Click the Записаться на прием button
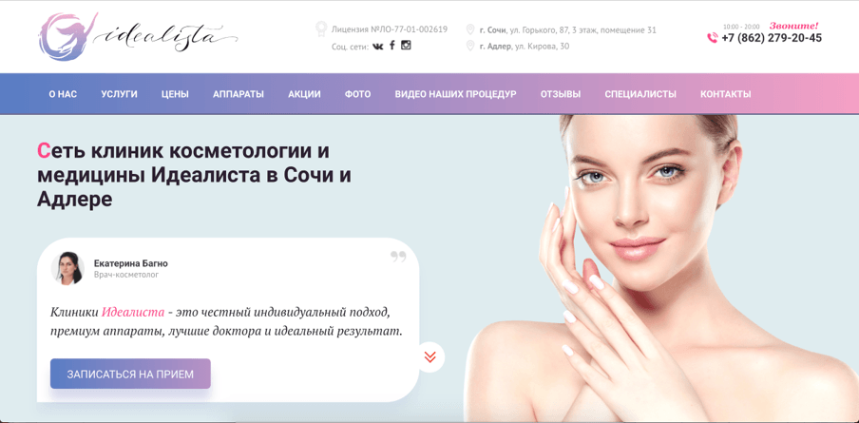Image resolution: width=859 pixels, height=423 pixels. (130, 374)
